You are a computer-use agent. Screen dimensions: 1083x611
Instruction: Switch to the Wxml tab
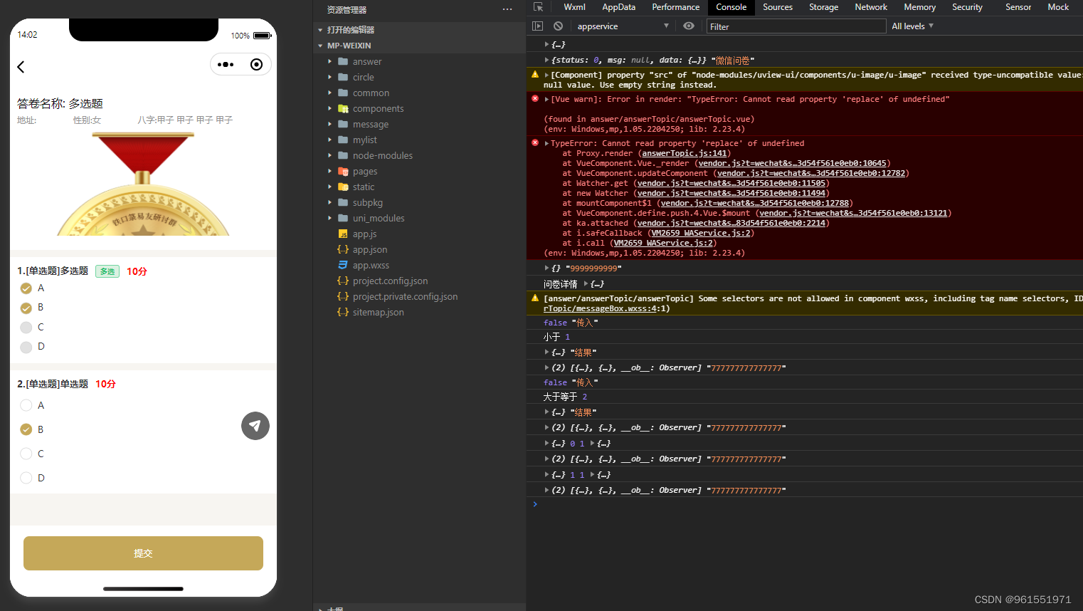(x=574, y=7)
